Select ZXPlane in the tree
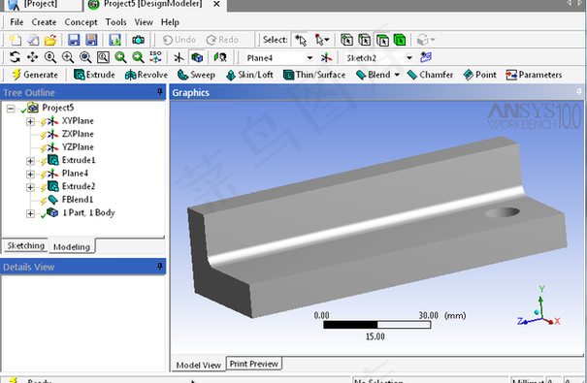The width and height of the screenshot is (587, 383). pyautogui.click(x=78, y=134)
